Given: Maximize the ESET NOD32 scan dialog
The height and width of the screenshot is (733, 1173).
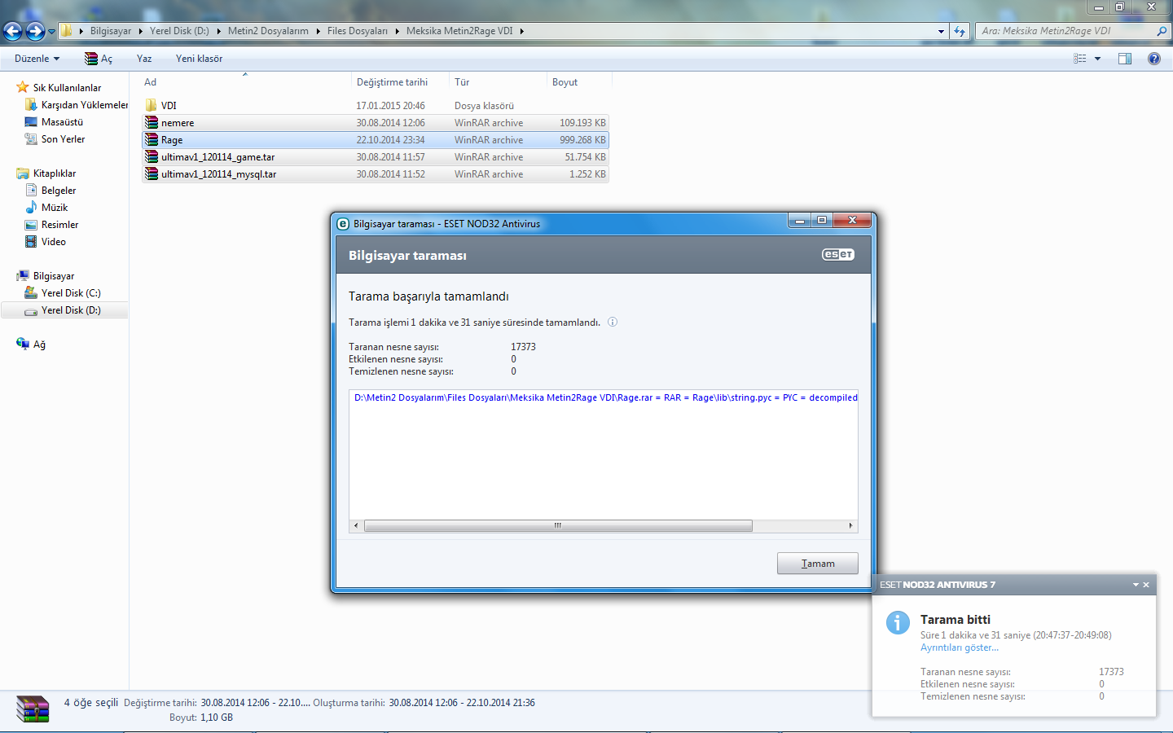Looking at the screenshot, I should (822, 221).
